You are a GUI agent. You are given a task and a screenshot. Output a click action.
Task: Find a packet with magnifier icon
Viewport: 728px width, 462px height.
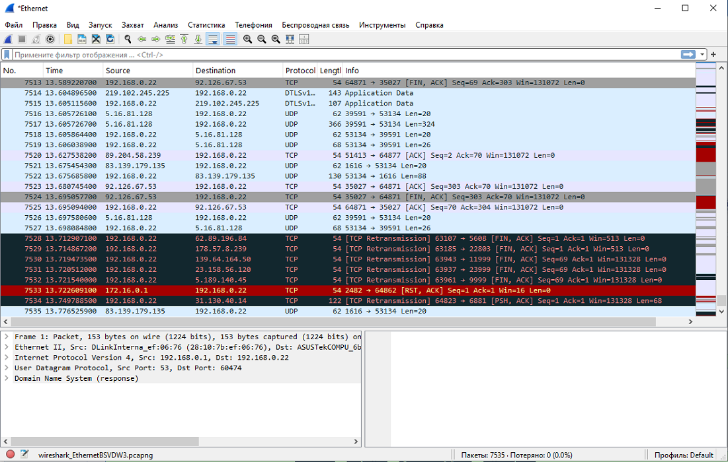pos(128,40)
